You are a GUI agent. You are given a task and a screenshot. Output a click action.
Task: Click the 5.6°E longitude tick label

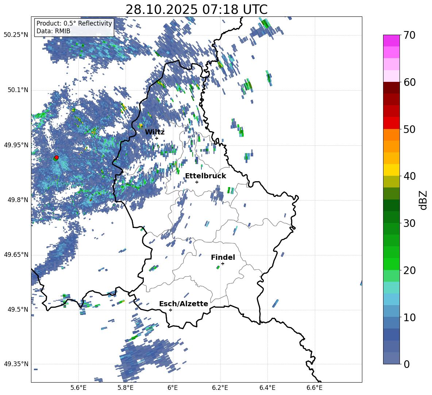pyautogui.click(x=78, y=388)
